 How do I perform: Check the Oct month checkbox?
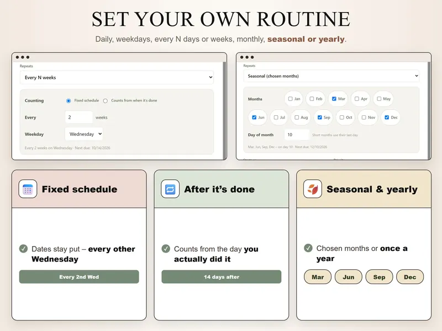point(341,118)
